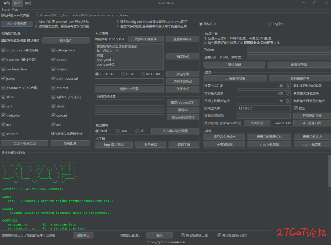Click the 点击按钮选择 button to pick xray file
This screenshot has height=245, width=331.
click(17, 24)
